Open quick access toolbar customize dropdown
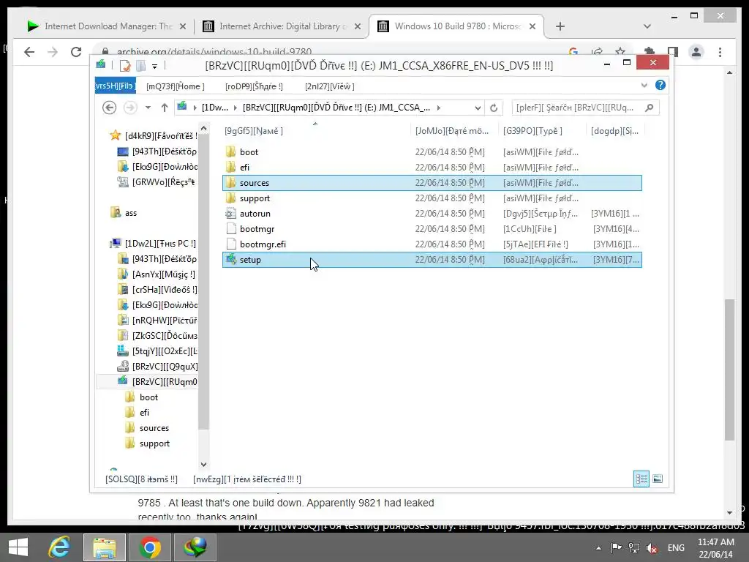 click(155, 67)
